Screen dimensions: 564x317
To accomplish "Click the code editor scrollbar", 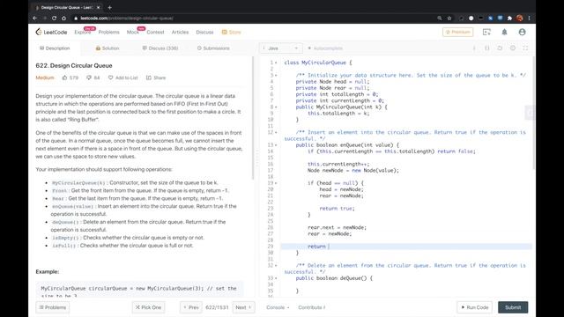I will point(533,114).
